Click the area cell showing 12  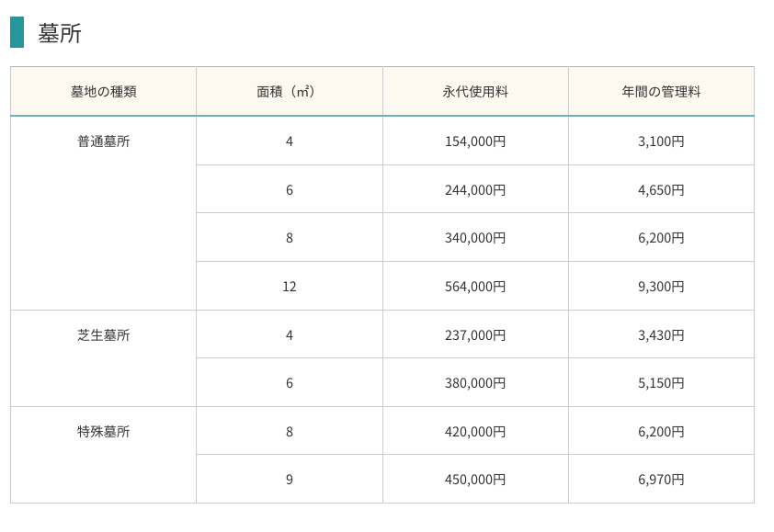(x=290, y=287)
